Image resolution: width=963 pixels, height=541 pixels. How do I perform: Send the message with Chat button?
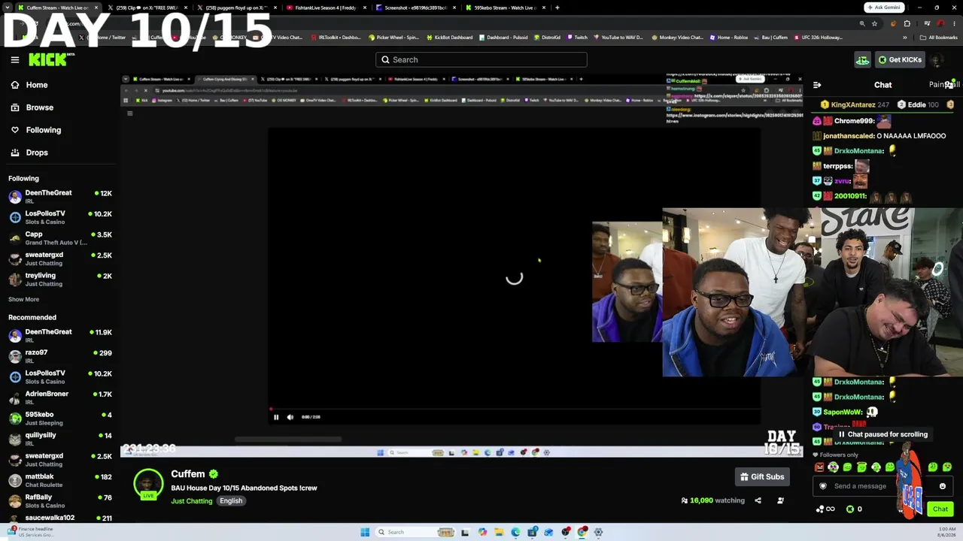click(x=940, y=509)
